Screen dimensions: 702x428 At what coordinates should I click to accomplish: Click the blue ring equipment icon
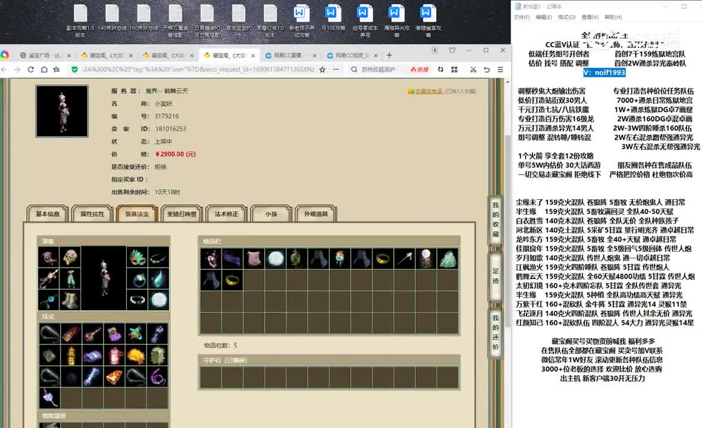[x=137, y=279]
